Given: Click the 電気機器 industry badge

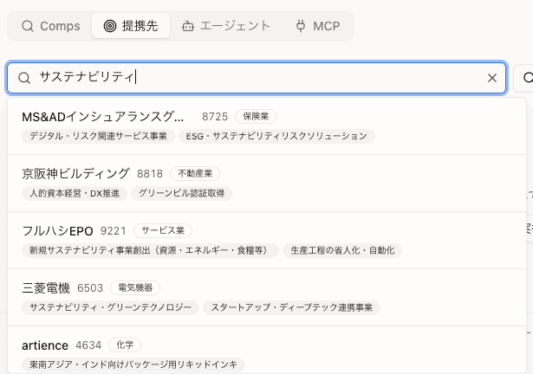Looking at the screenshot, I should (135, 287).
